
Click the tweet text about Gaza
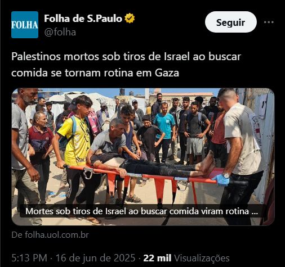tap(126, 65)
